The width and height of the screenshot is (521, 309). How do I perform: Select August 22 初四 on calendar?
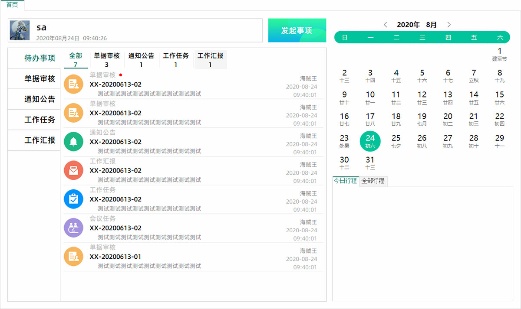click(500, 120)
